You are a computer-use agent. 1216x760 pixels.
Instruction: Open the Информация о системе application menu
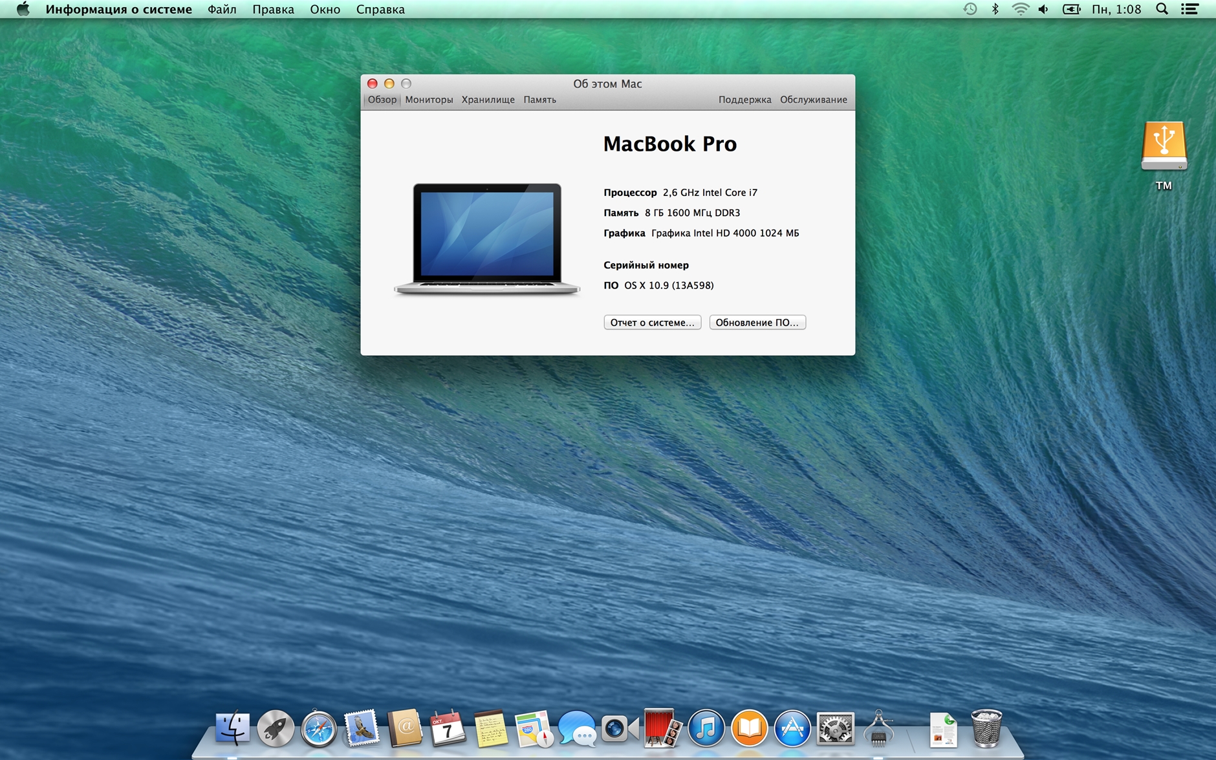coord(118,9)
